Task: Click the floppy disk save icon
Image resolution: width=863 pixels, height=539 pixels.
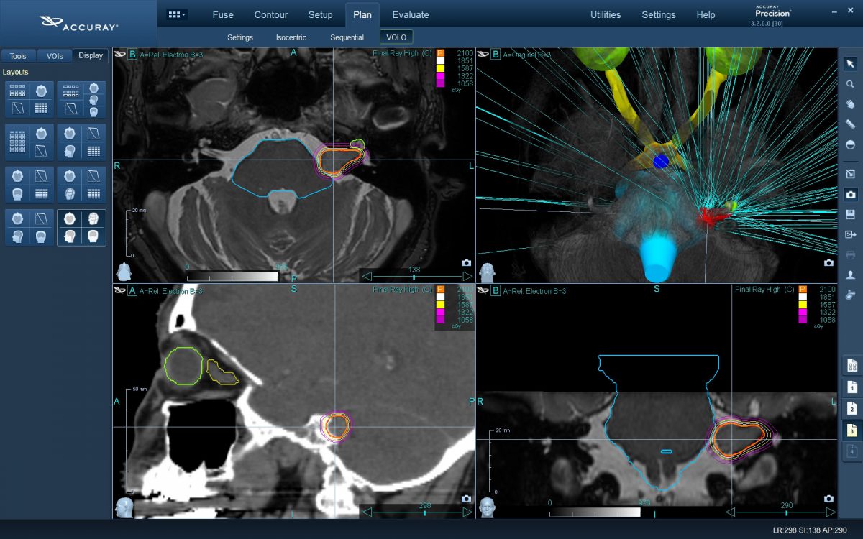Action: (x=850, y=214)
